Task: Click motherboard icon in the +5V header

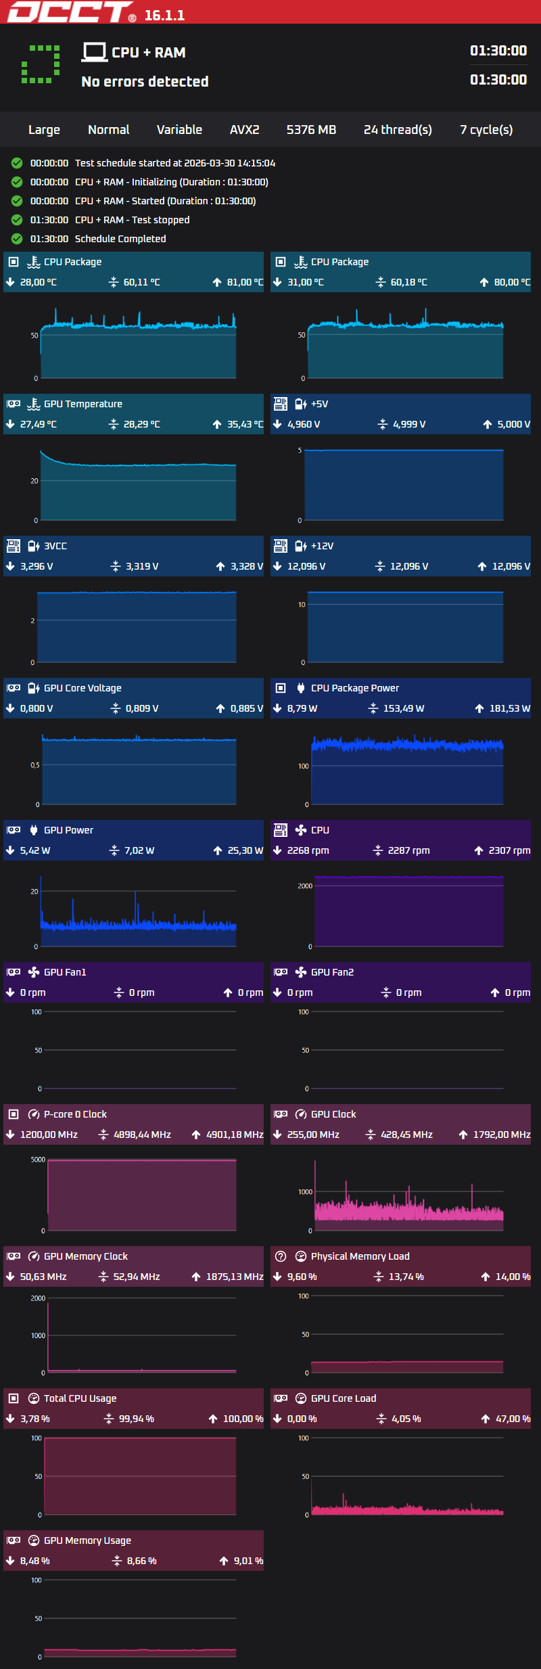Action: 280,404
